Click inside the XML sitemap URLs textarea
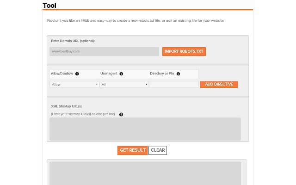The width and height of the screenshot is (296, 185). click(x=145, y=129)
